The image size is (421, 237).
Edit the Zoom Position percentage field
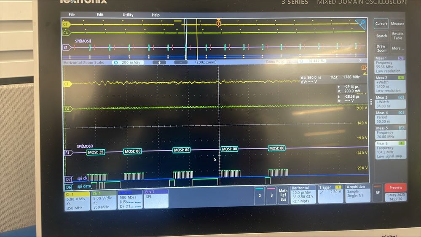click(x=312, y=61)
